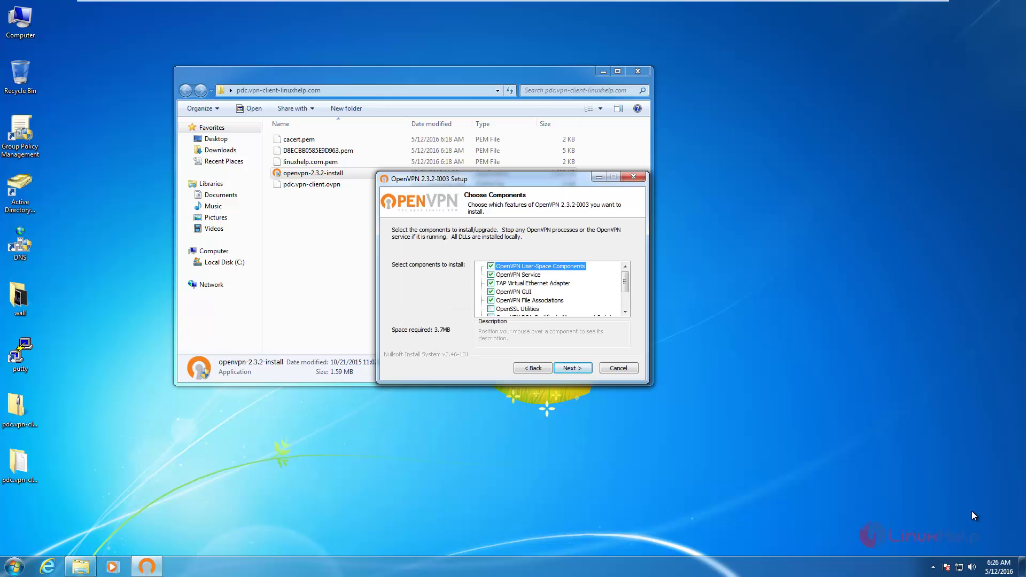Open Network in navigation pane
1026x577 pixels.
coord(211,285)
